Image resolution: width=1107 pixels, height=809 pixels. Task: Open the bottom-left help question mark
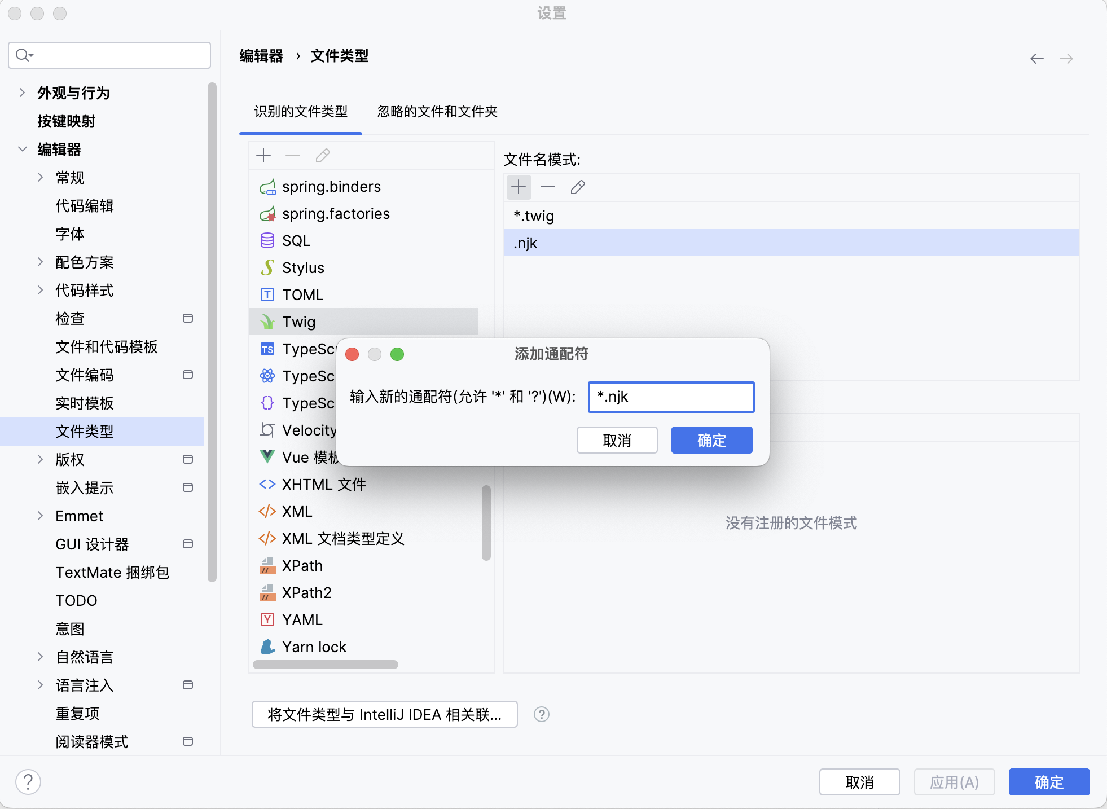point(28,782)
